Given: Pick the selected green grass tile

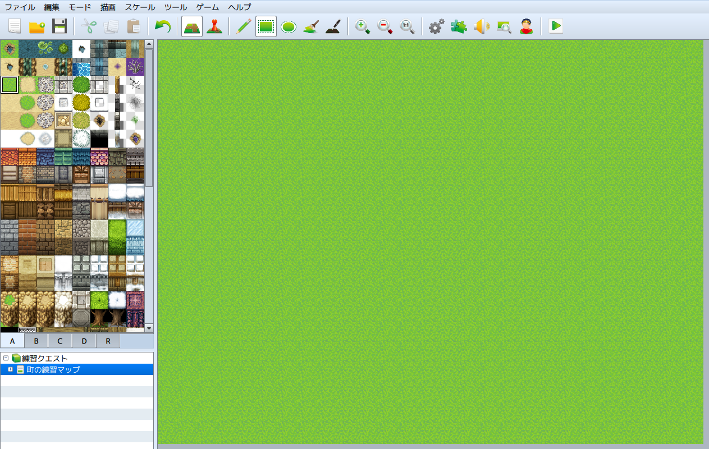Looking at the screenshot, I should pyautogui.click(x=10, y=85).
